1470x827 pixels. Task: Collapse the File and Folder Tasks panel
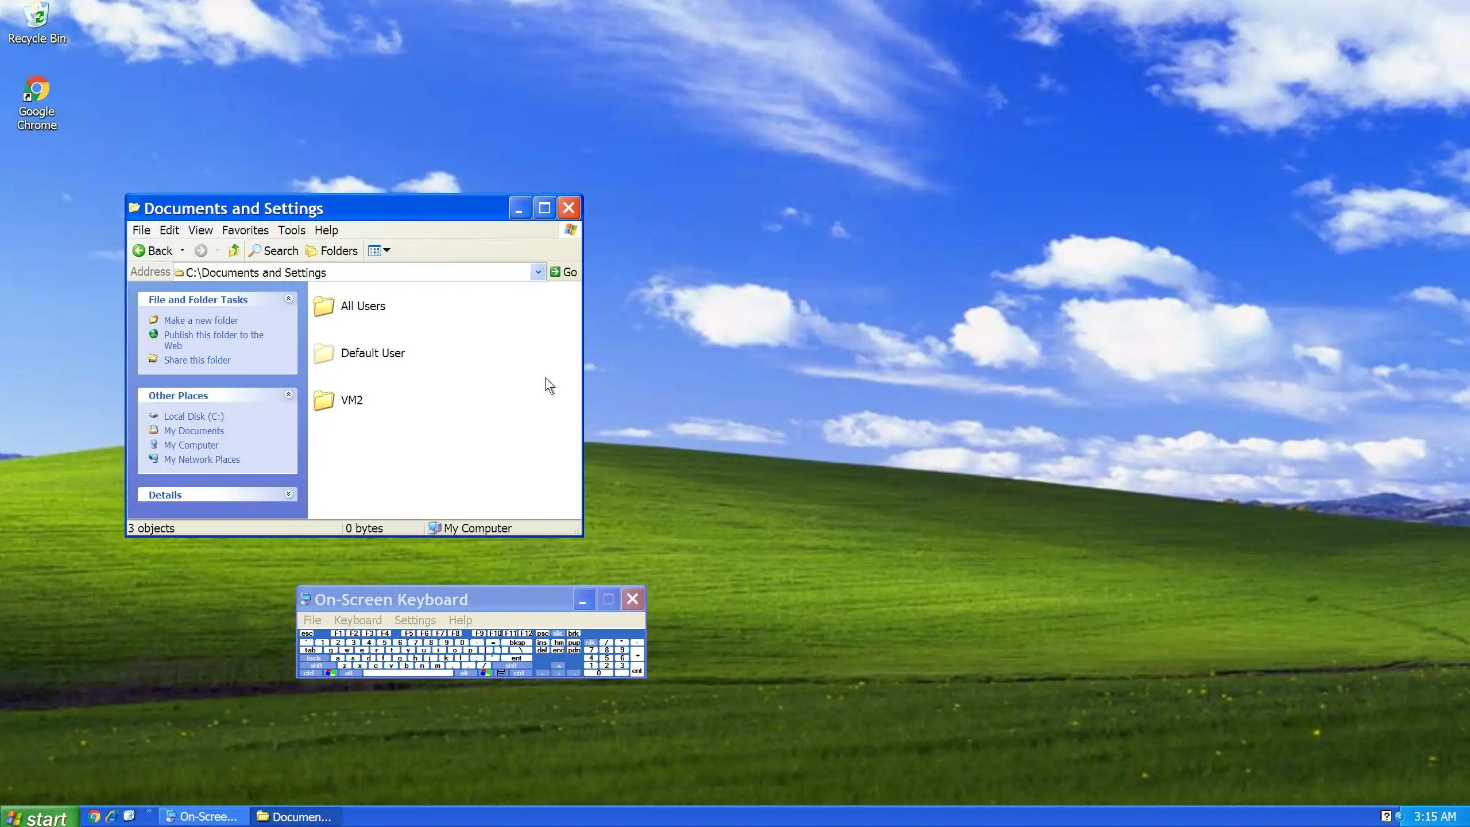click(289, 299)
